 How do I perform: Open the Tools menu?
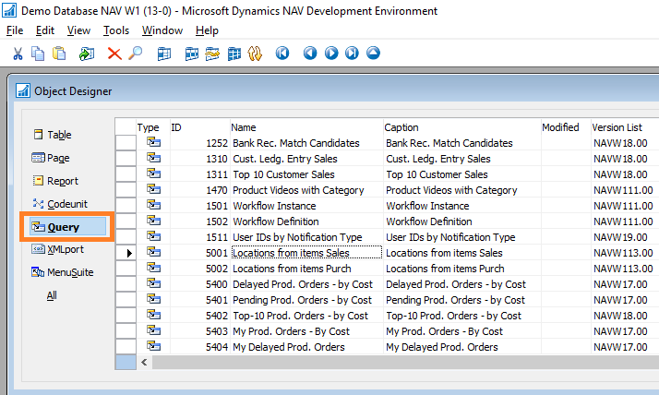tap(116, 30)
